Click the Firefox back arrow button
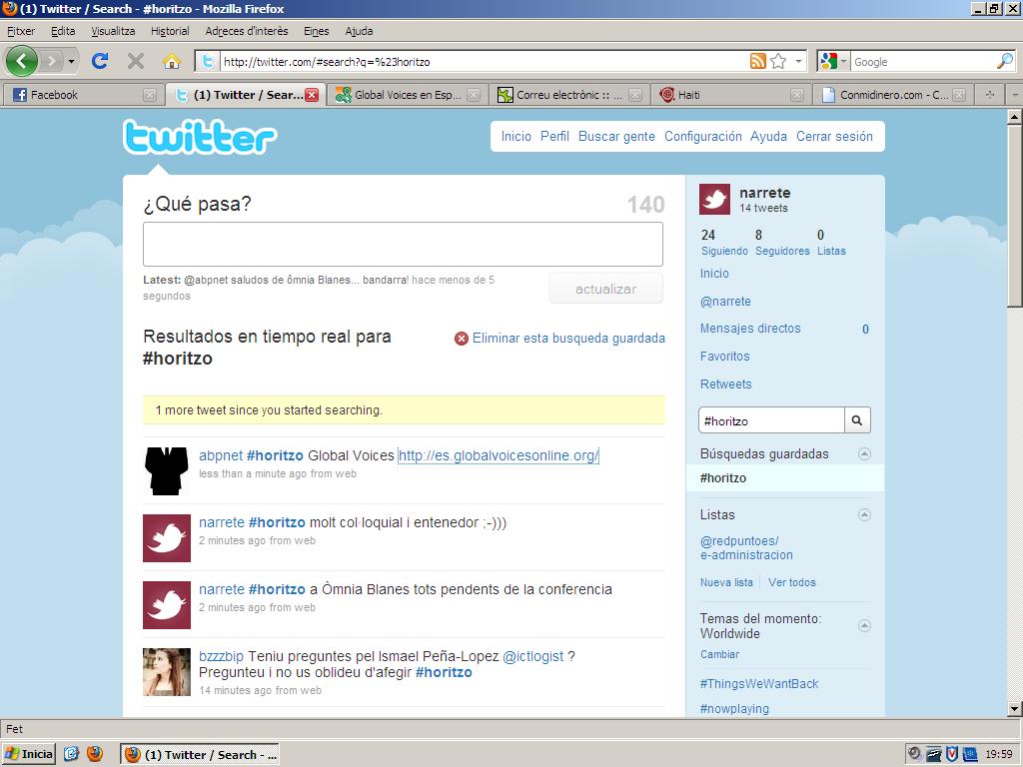1023x767 pixels. click(x=22, y=61)
